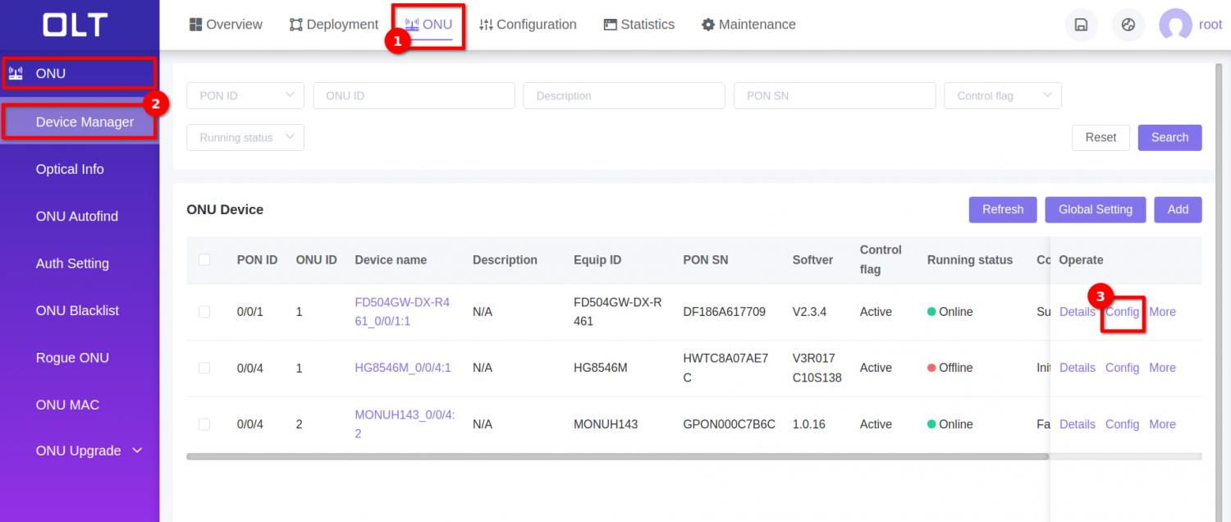Open Auth Setting from the sidebar
1231x522 pixels.
point(72,263)
